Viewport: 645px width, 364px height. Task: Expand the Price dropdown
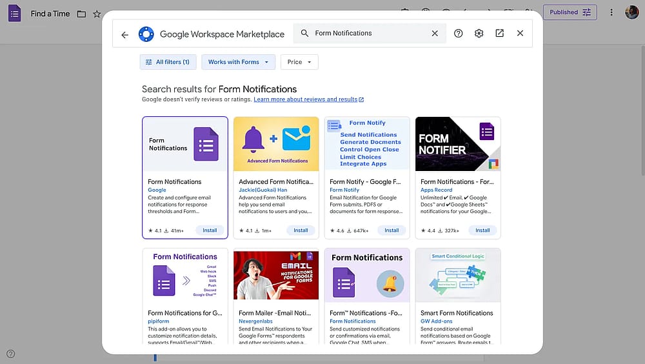coord(299,62)
